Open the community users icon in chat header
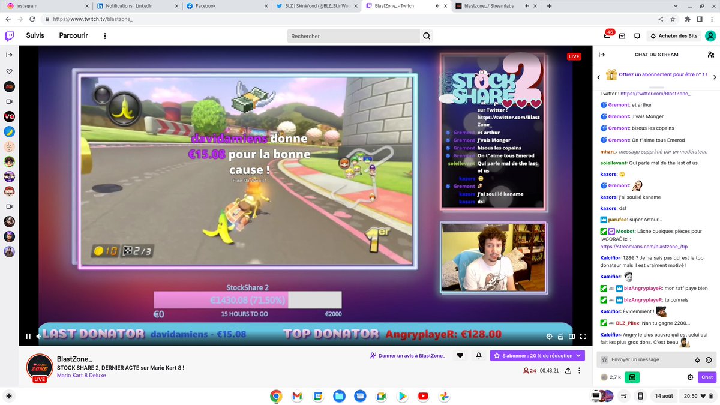The image size is (720, 405). point(710,55)
